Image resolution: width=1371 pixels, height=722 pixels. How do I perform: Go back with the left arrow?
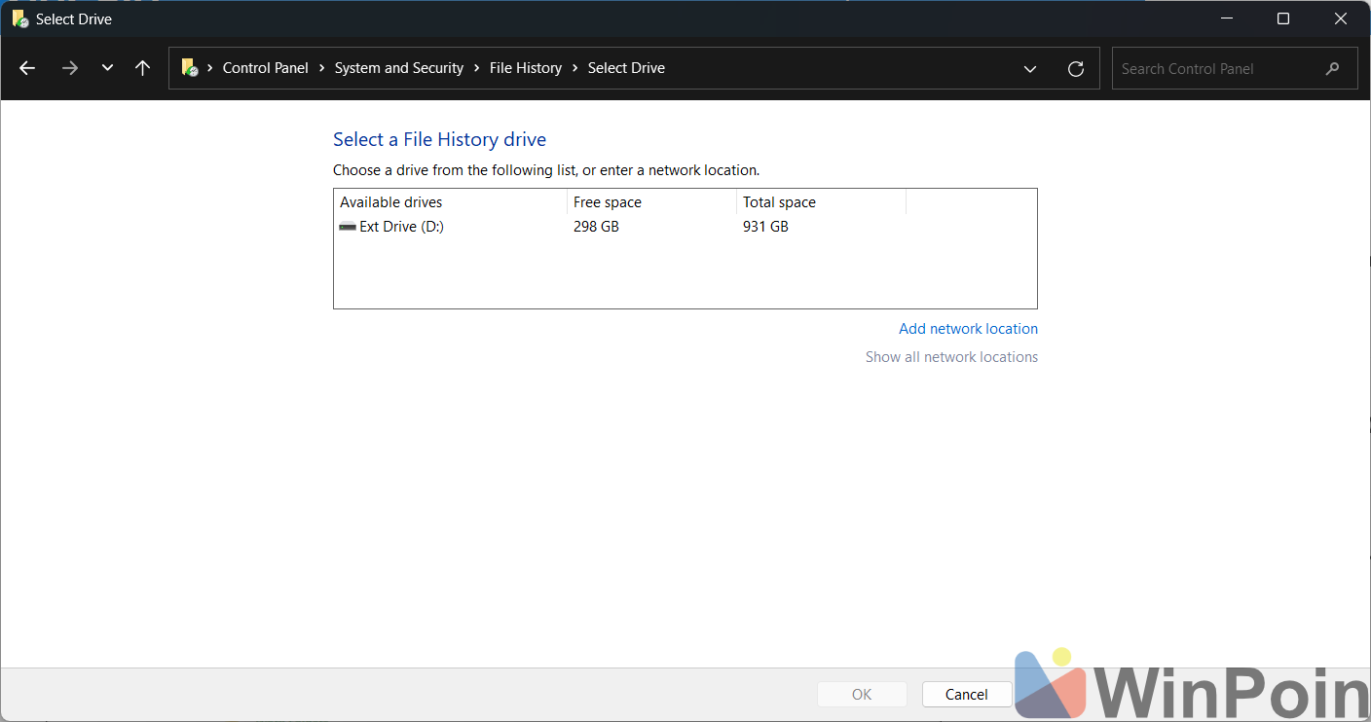click(27, 68)
